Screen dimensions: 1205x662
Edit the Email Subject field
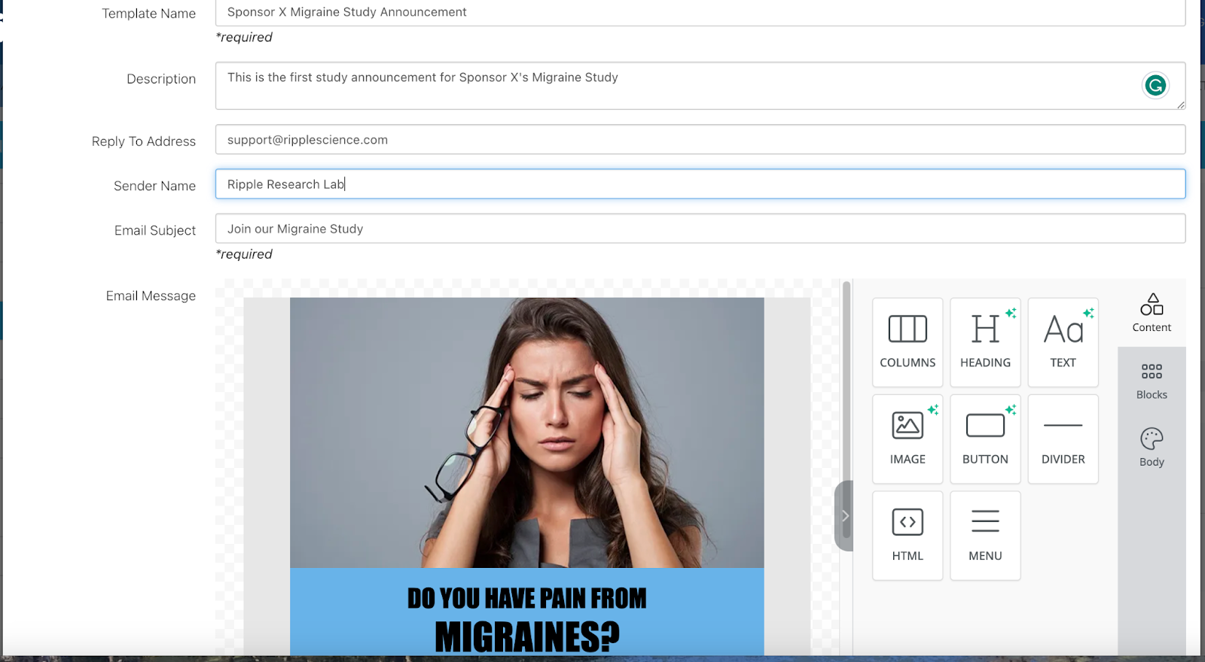(700, 229)
